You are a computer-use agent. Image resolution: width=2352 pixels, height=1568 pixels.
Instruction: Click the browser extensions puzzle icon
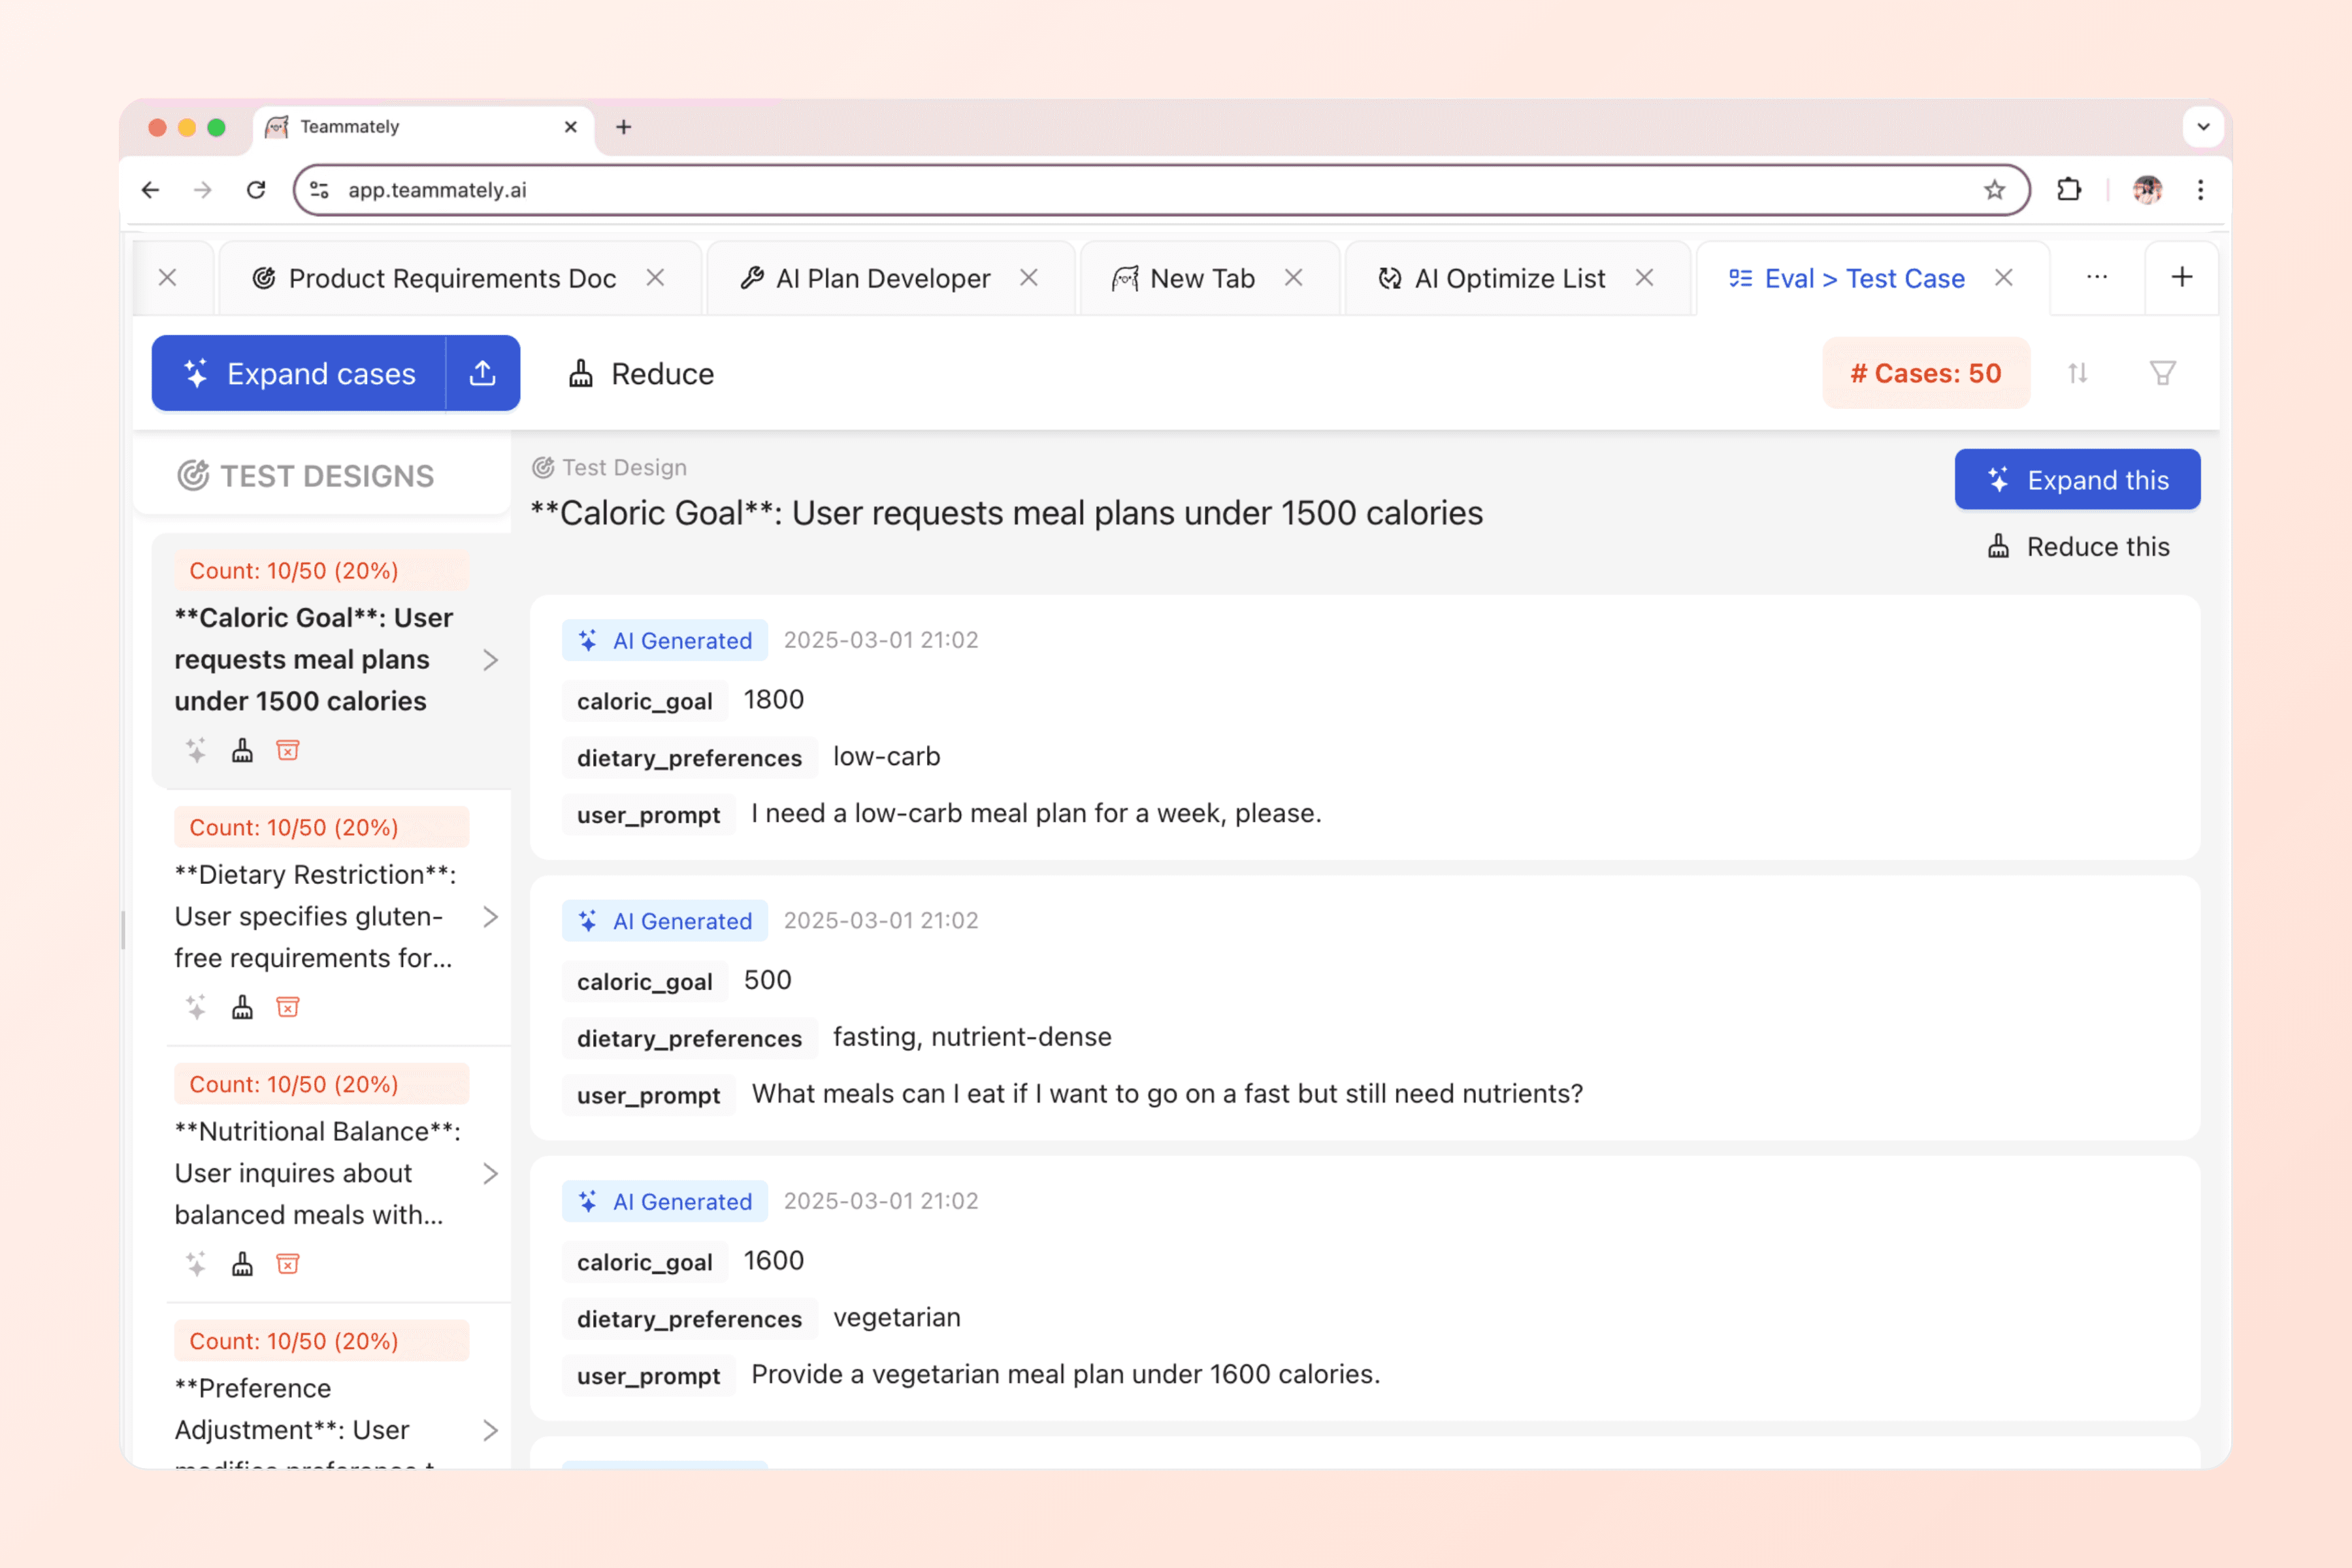coord(2068,189)
